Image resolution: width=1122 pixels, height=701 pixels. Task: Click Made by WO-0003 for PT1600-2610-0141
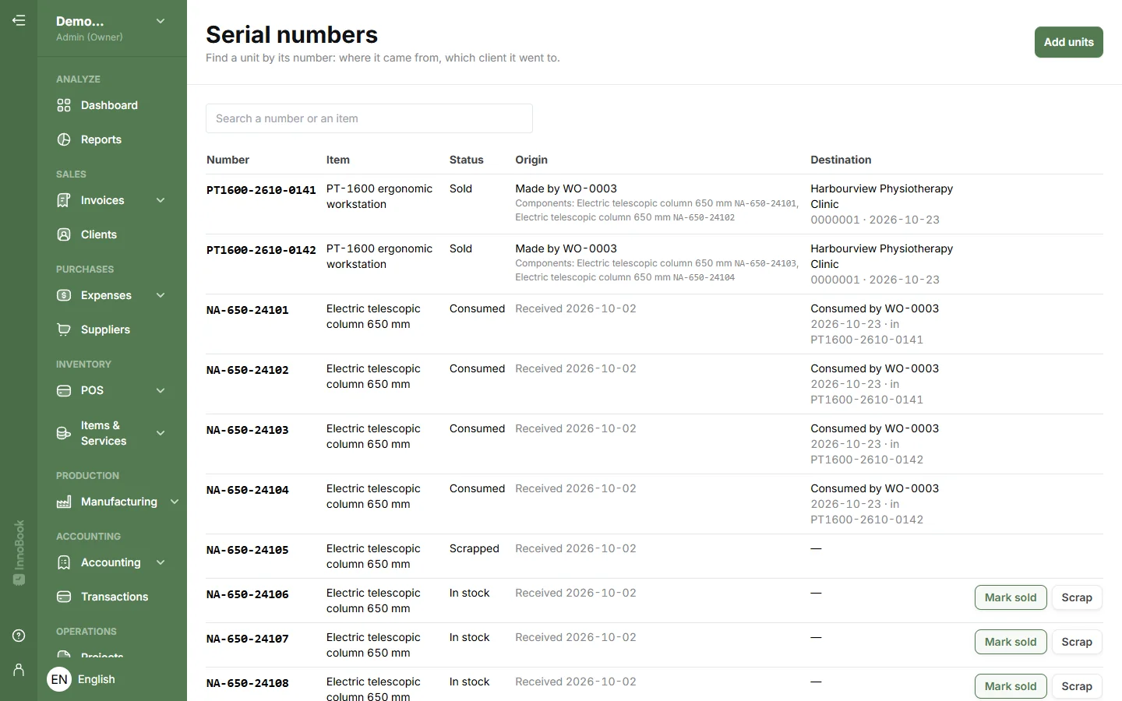566,188
